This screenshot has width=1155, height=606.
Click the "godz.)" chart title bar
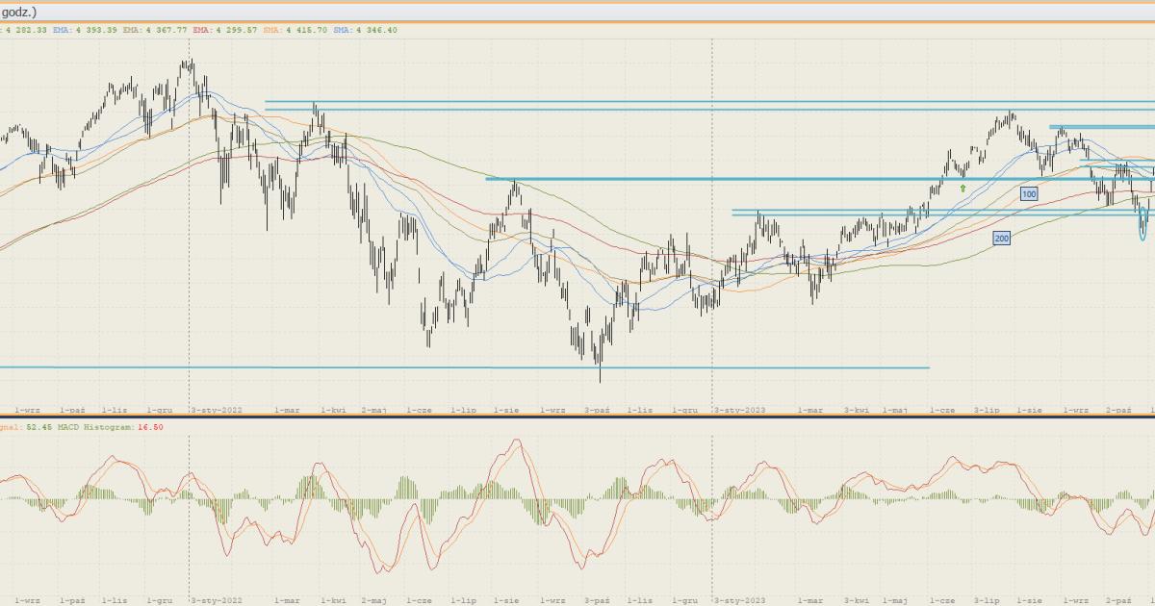[x=19, y=12]
